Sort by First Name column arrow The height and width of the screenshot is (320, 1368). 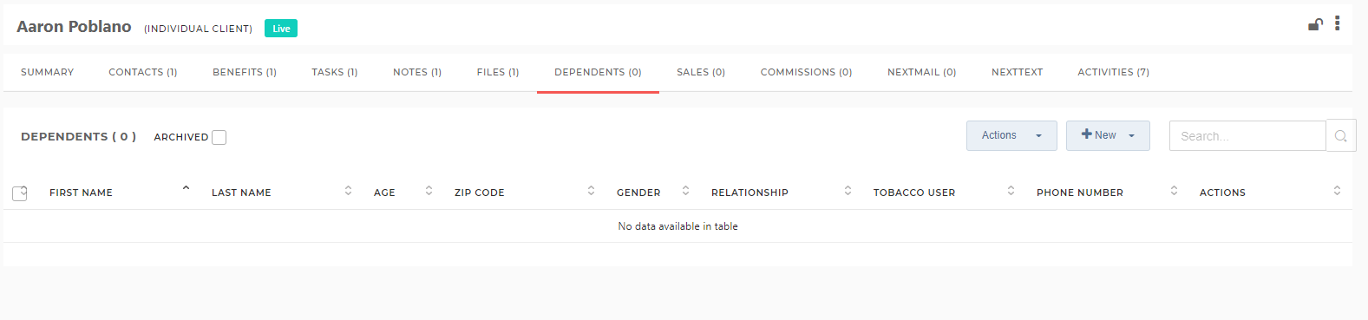point(186,188)
